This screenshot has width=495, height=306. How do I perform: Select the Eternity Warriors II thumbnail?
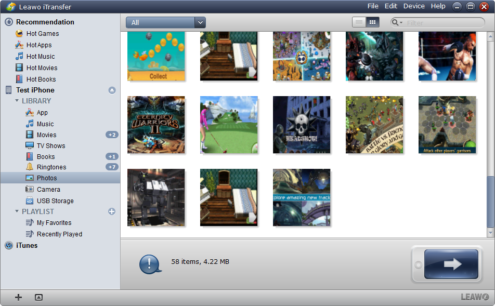(156, 125)
